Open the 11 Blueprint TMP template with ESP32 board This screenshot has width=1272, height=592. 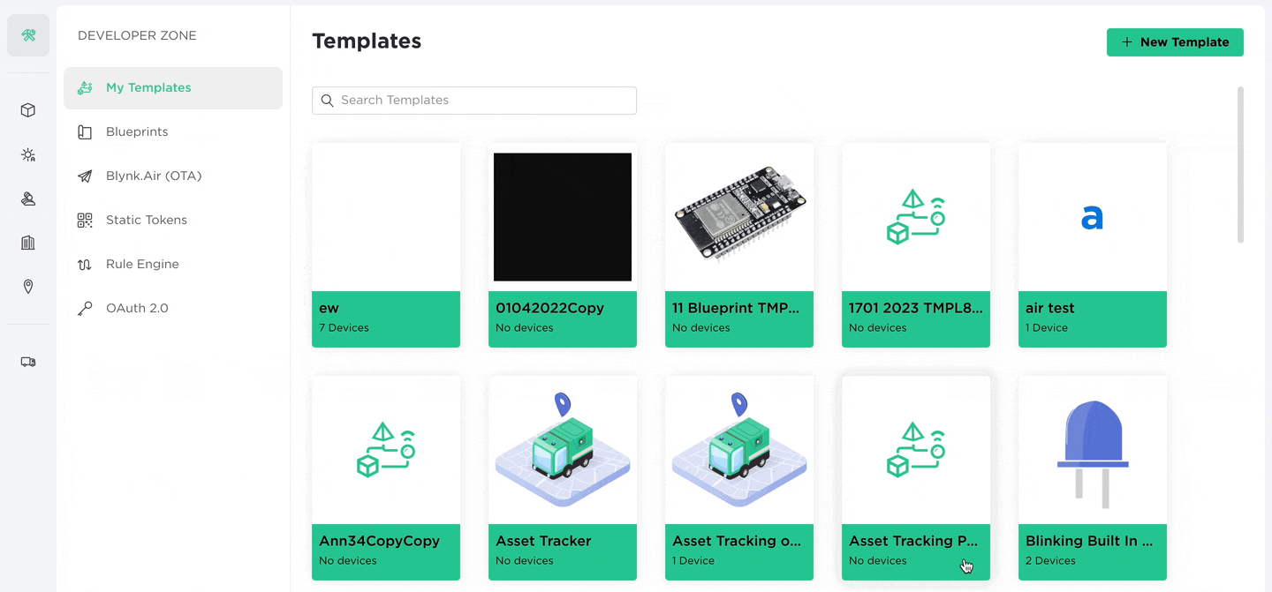pyautogui.click(x=739, y=244)
